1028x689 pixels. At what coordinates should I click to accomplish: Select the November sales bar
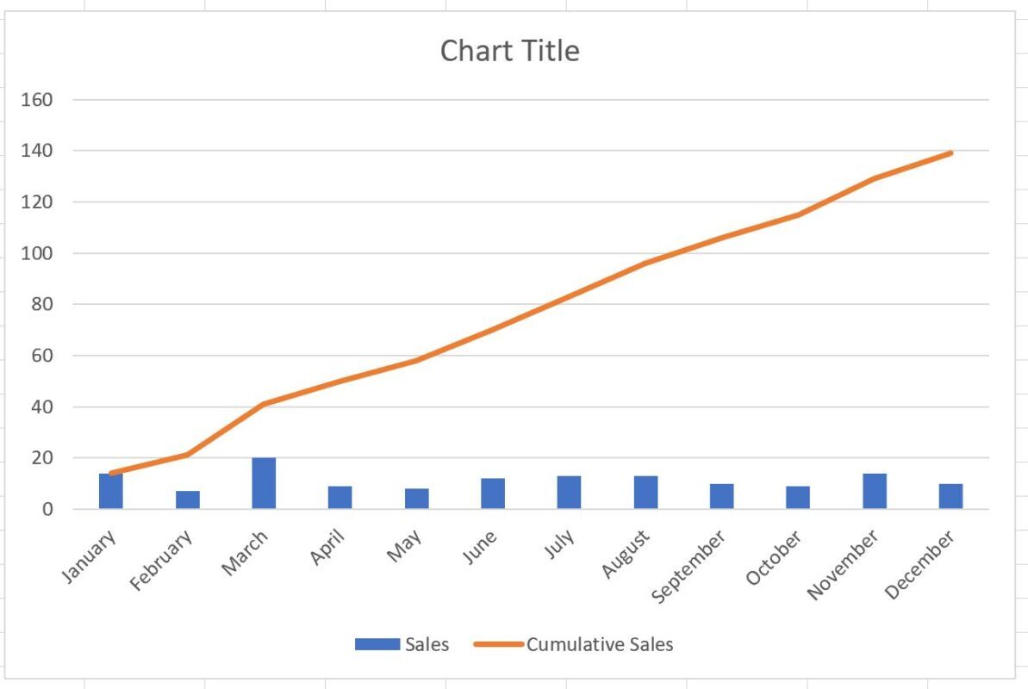tap(875, 491)
